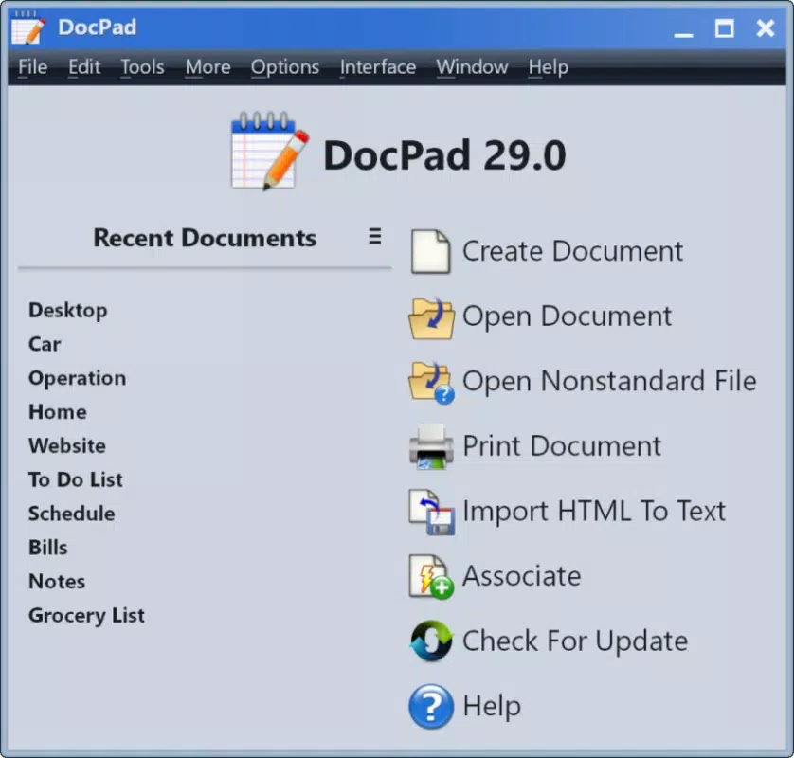794x758 pixels.
Task: Open recent document Desktop
Action: [68, 311]
